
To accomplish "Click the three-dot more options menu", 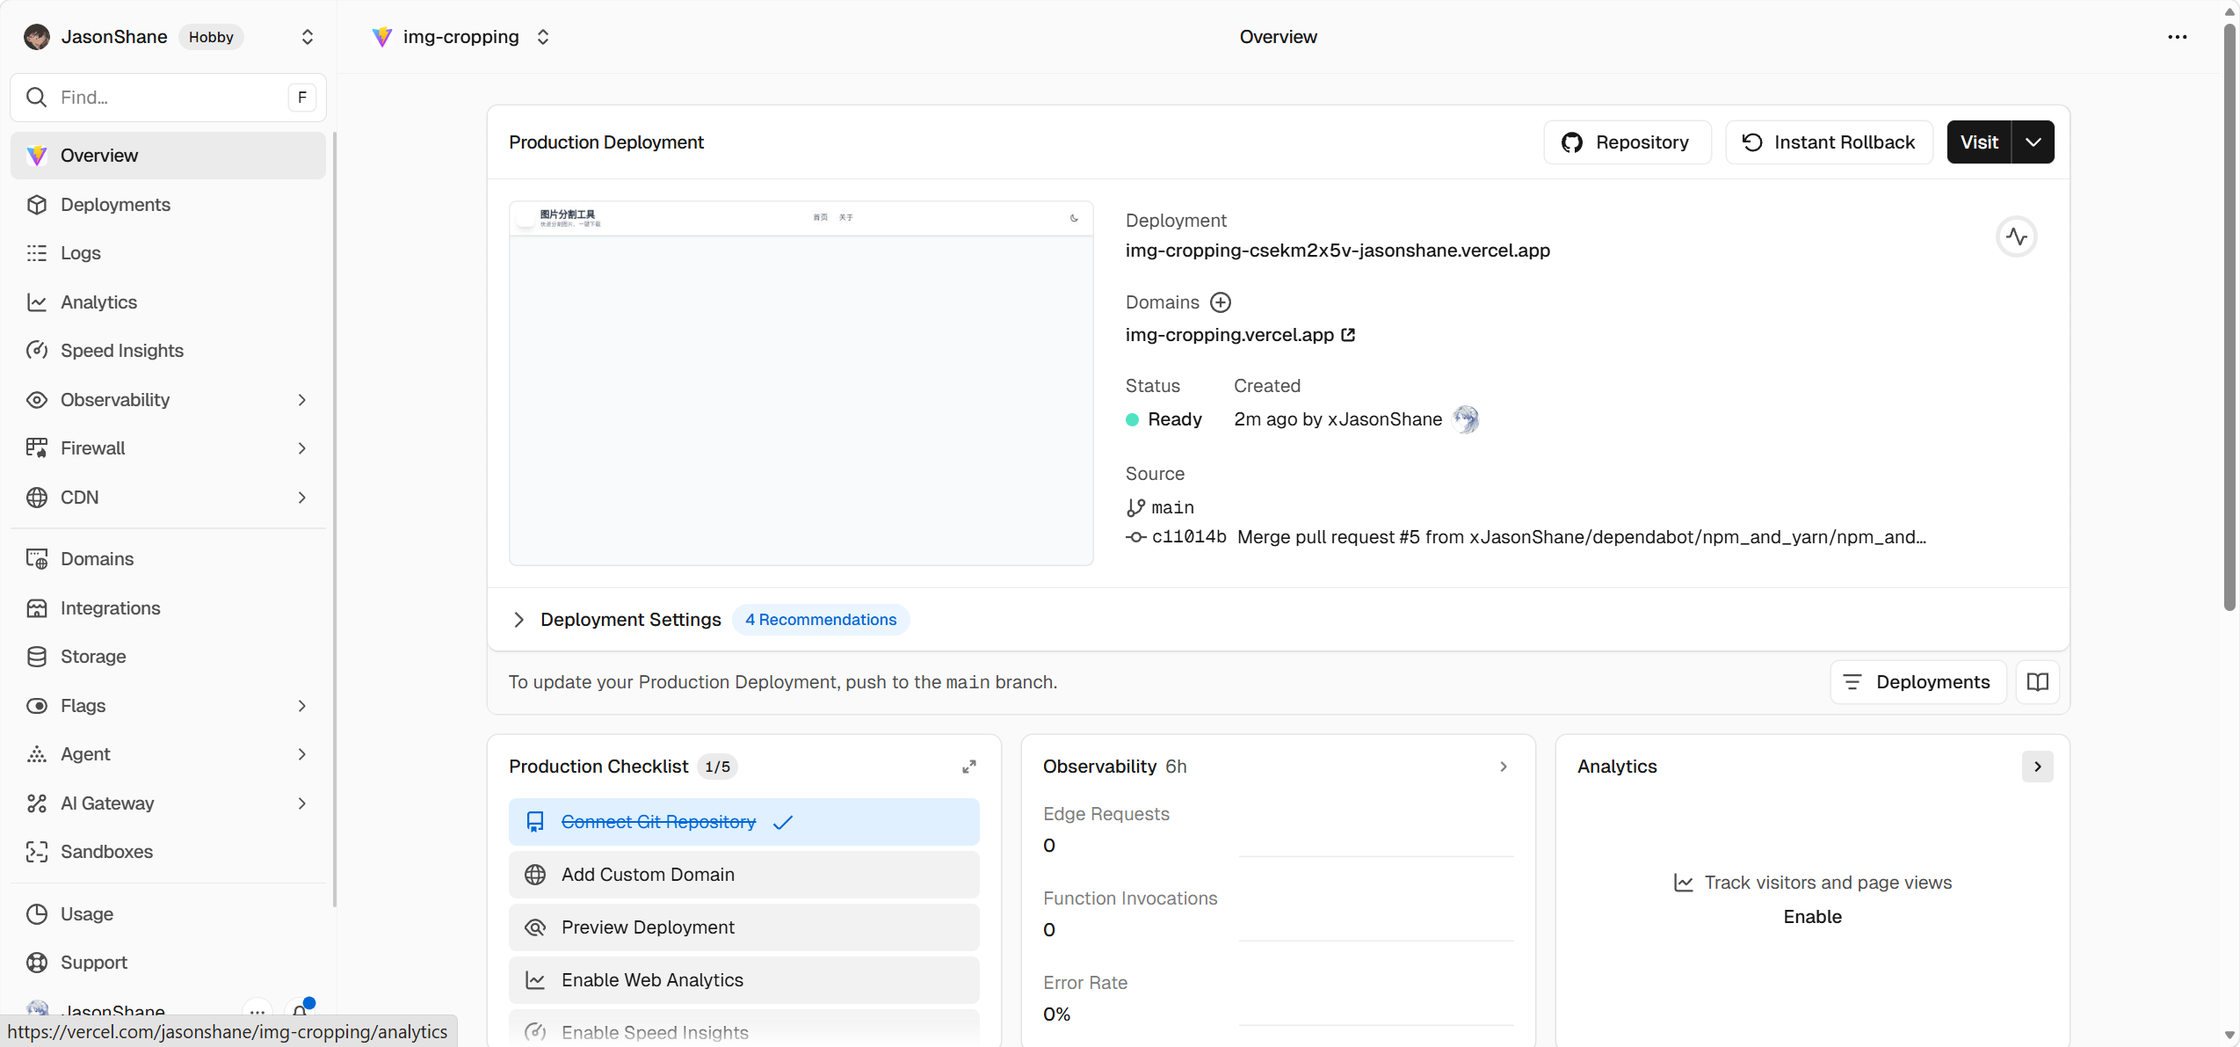I will pos(2177,37).
